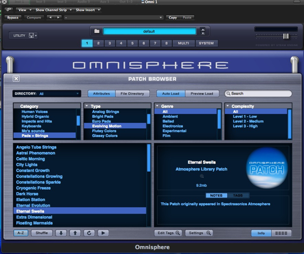The width and height of the screenshot is (304, 254).
Task: Toggle the Info view button
Action: [x=261, y=233]
